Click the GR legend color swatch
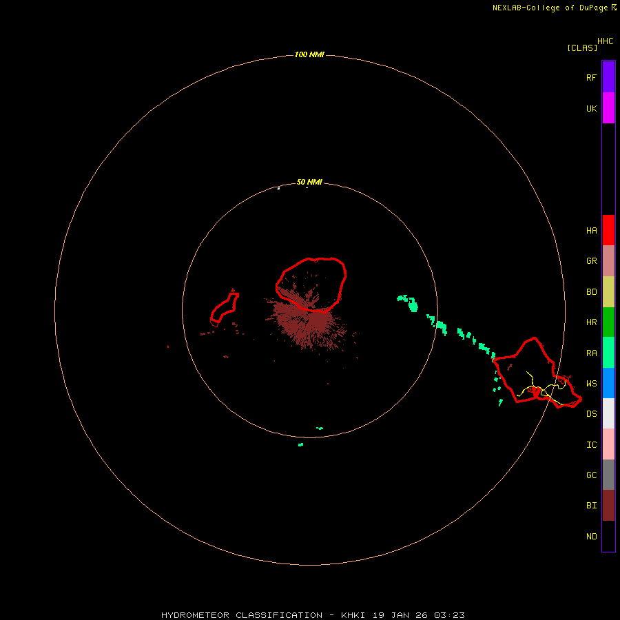Image resolution: width=620 pixels, height=620 pixels. (608, 261)
